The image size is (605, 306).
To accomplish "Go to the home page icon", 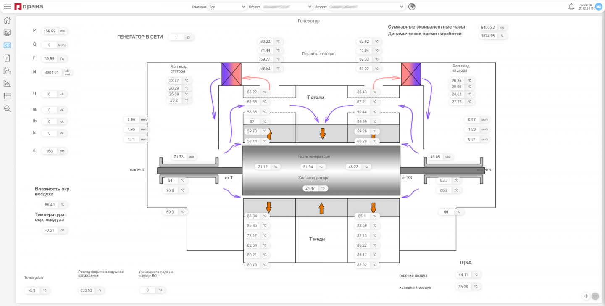I will pyautogui.click(x=7, y=21).
